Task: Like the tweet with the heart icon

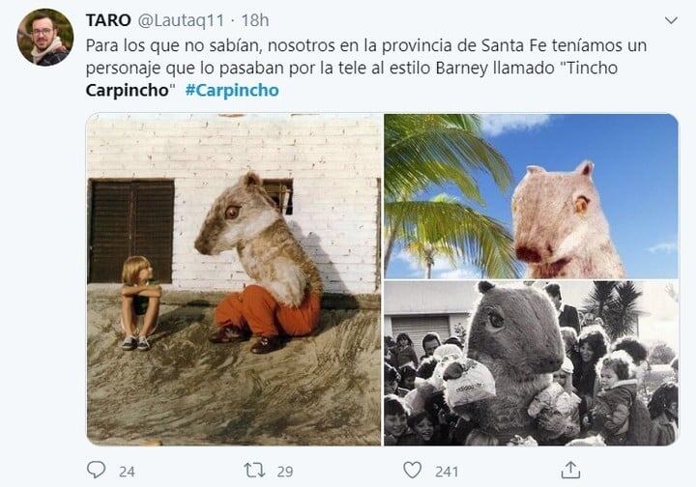Action: click(412, 471)
